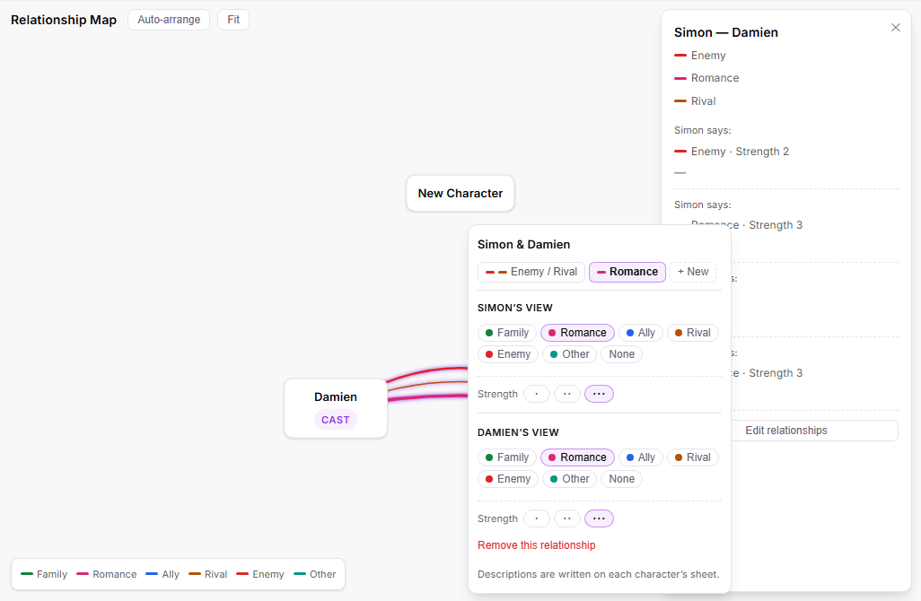Click the Ally legend item

162,574
